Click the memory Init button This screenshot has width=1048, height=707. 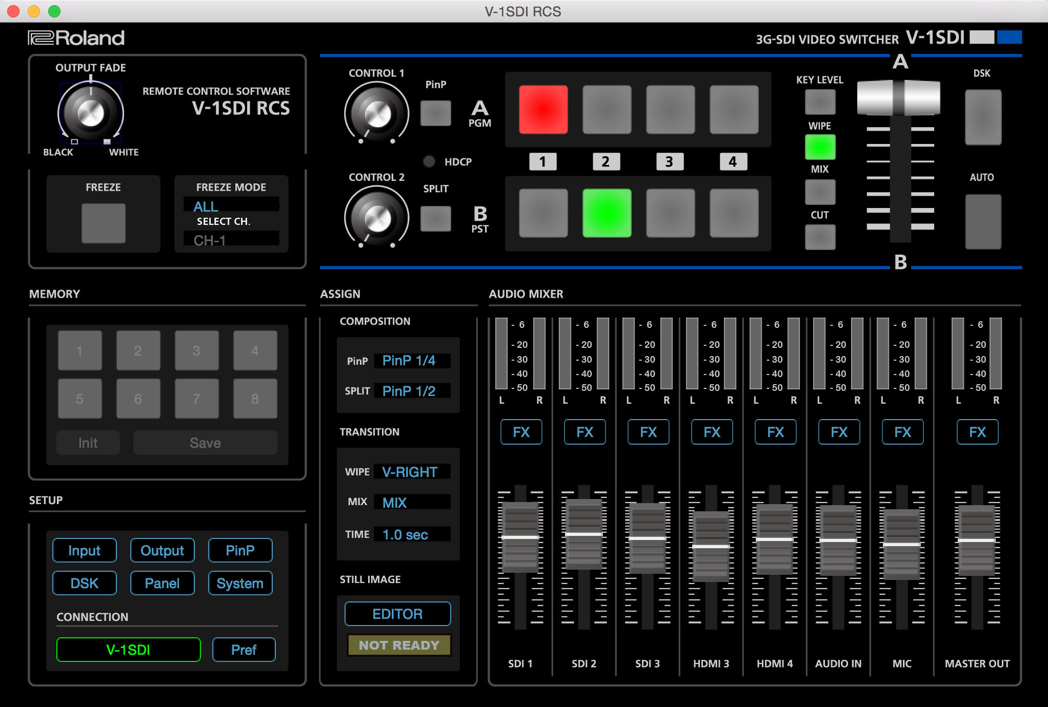[x=88, y=443]
